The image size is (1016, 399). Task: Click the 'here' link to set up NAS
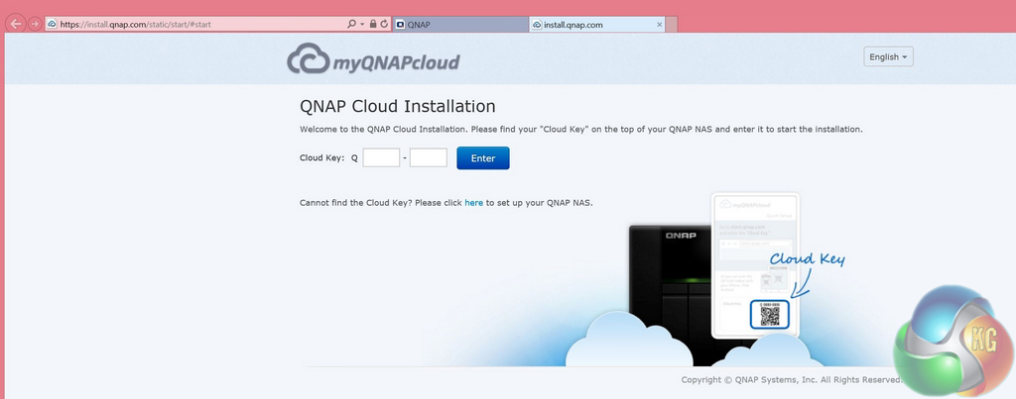pos(473,202)
